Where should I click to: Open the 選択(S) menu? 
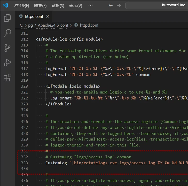coord(58,5)
